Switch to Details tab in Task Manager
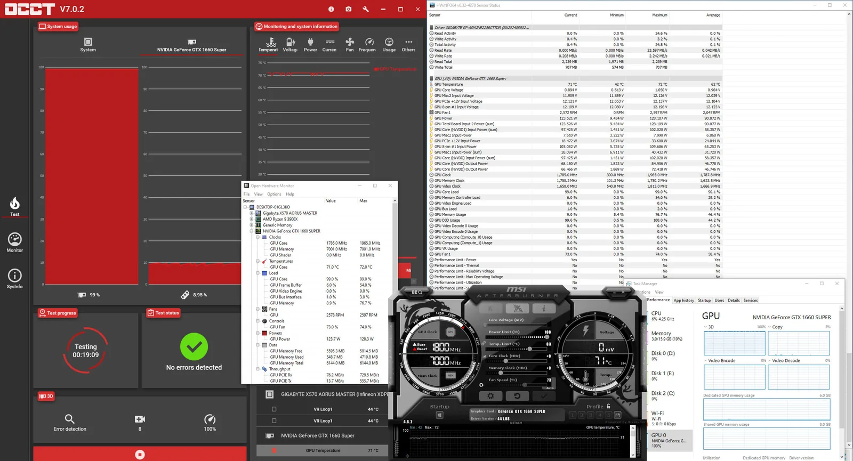The image size is (853, 461). pos(734,301)
